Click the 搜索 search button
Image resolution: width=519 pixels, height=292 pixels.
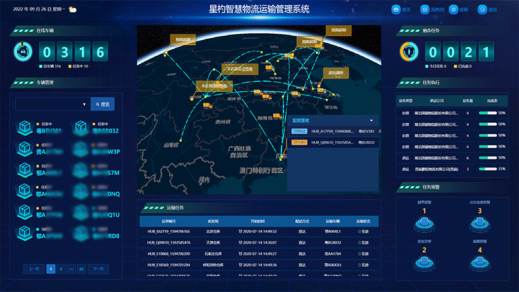coord(103,104)
